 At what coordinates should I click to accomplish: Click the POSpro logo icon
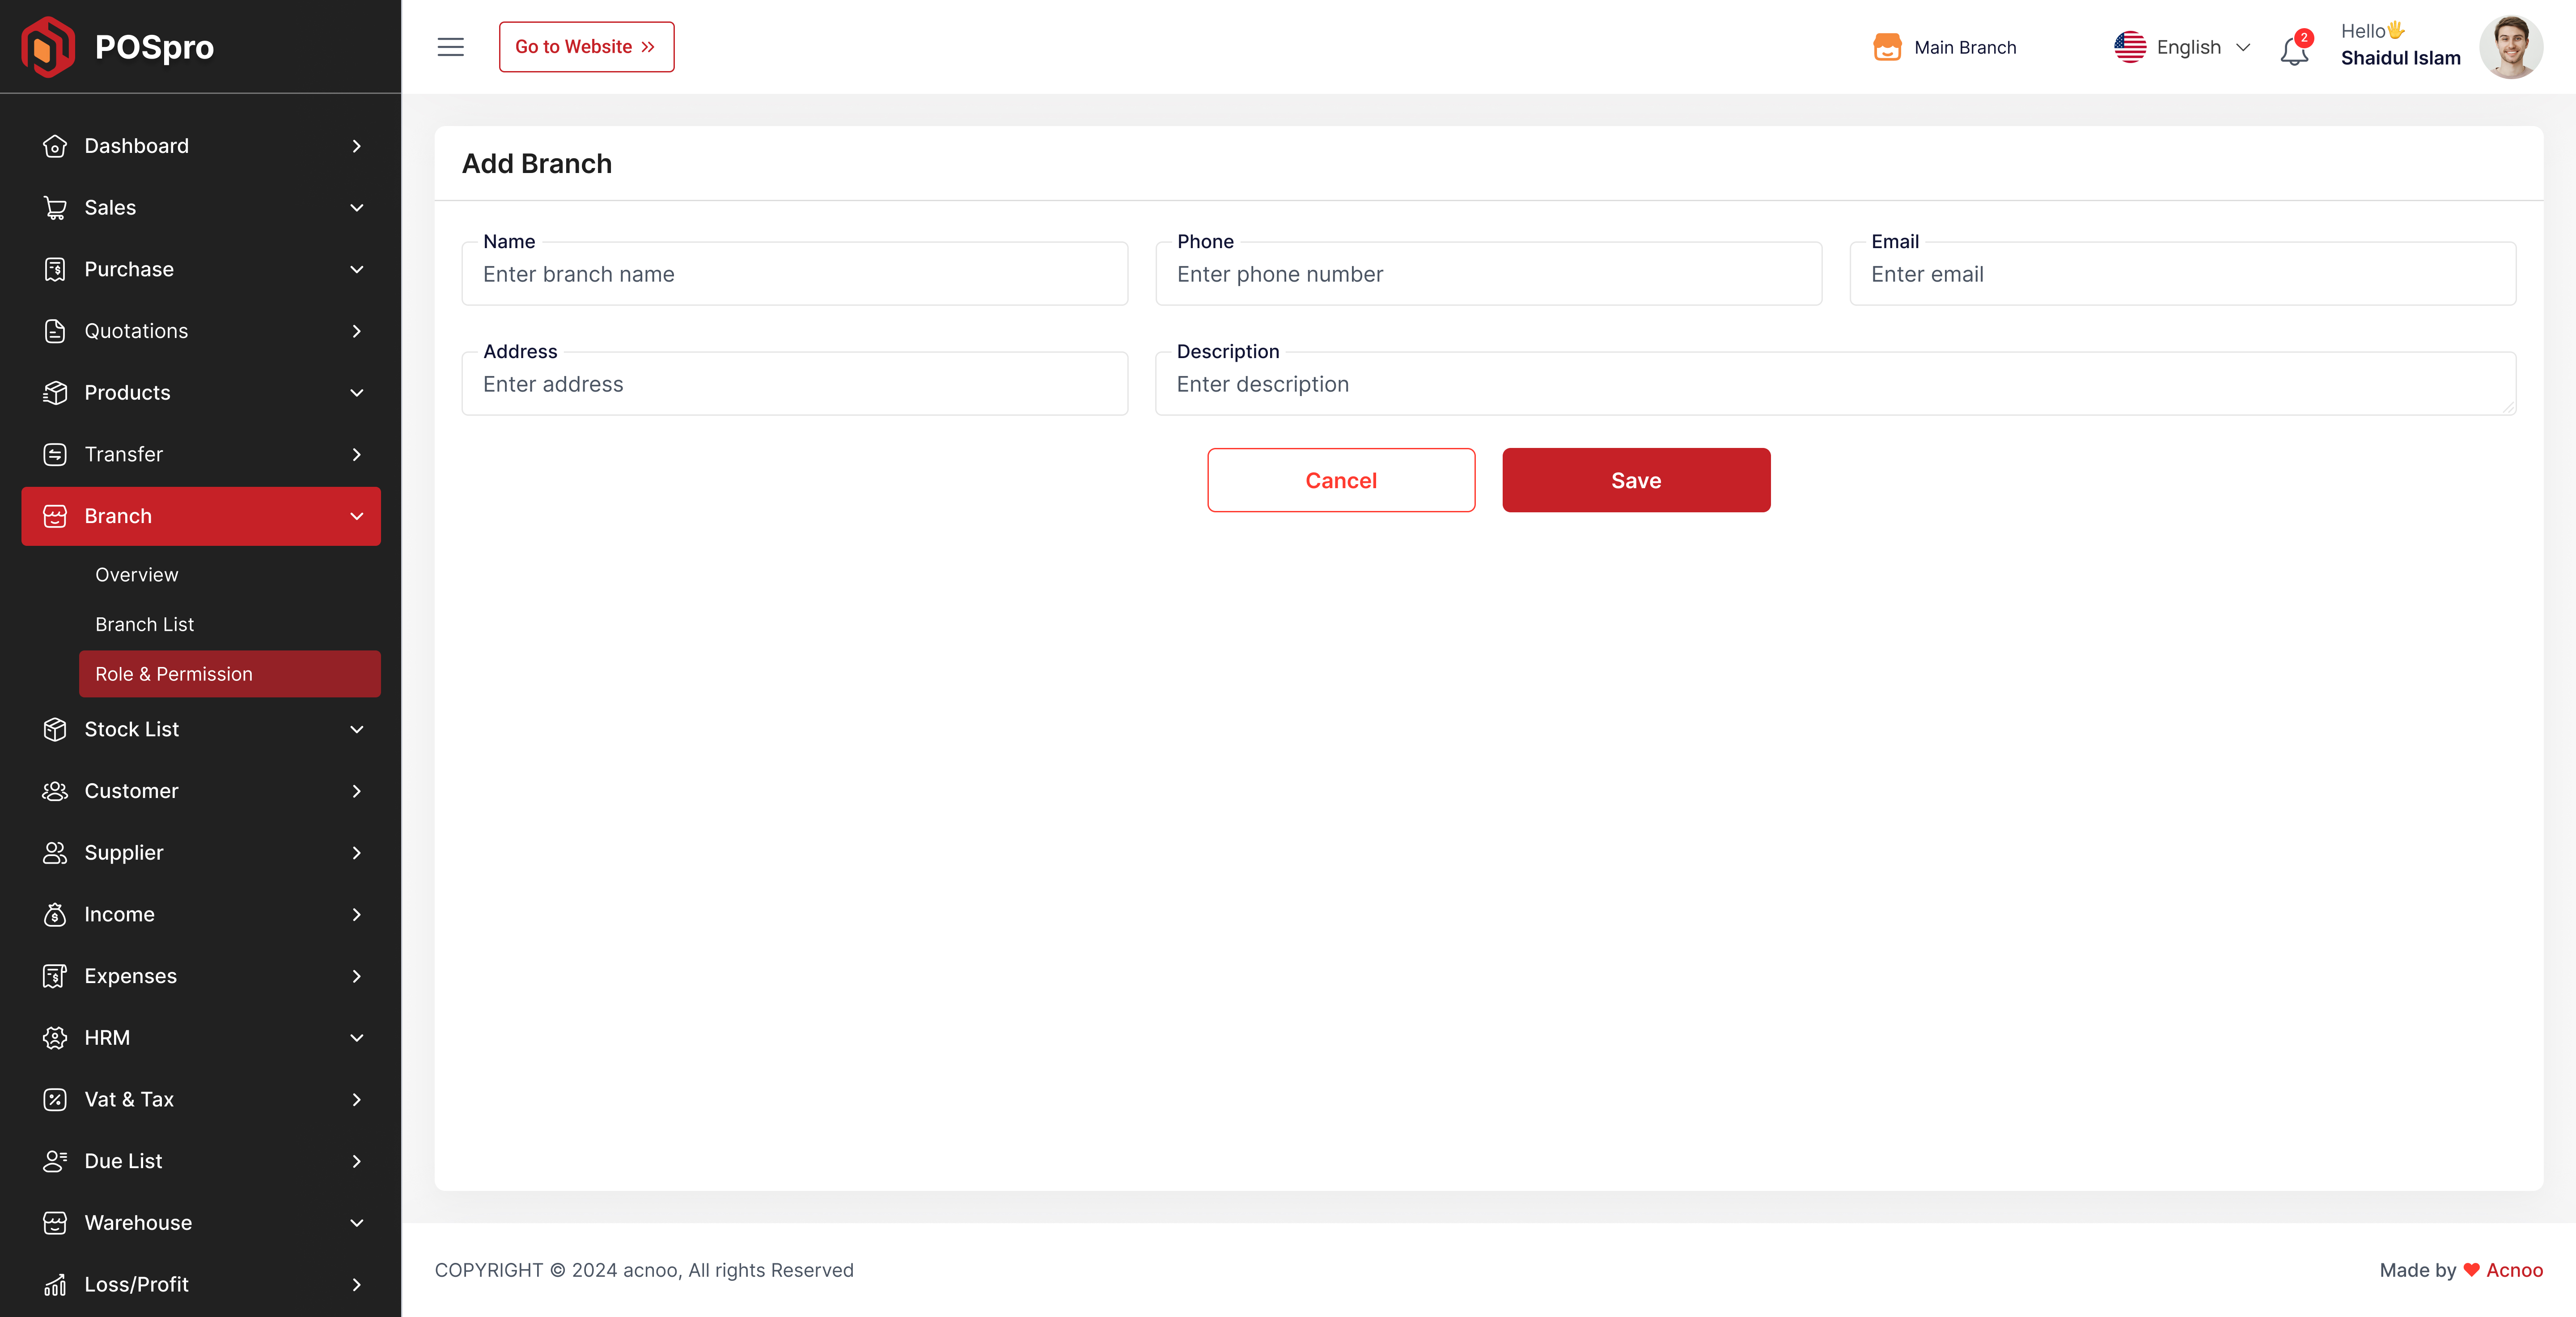click(x=48, y=47)
